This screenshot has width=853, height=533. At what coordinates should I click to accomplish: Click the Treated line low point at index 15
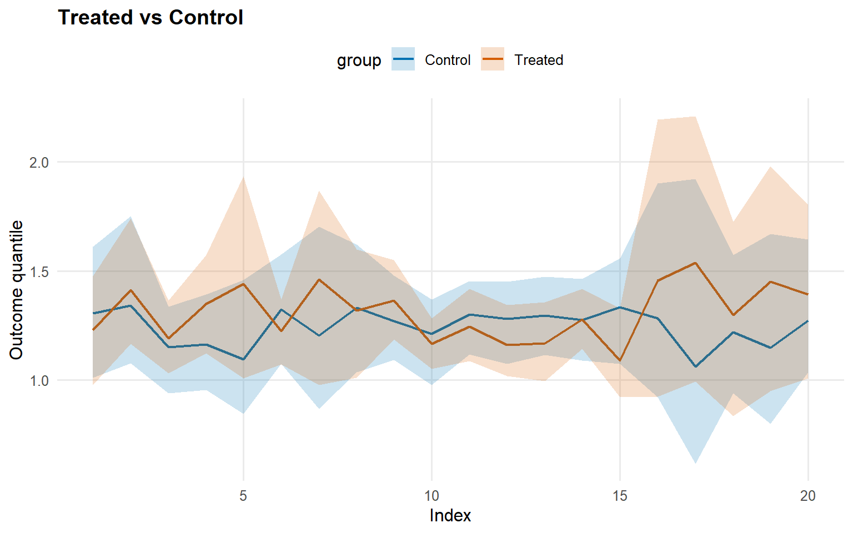pos(620,361)
